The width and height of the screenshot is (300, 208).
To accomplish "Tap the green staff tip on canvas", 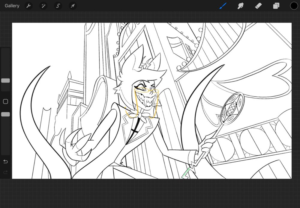I will pyautogui.click(x=185, y=173).
